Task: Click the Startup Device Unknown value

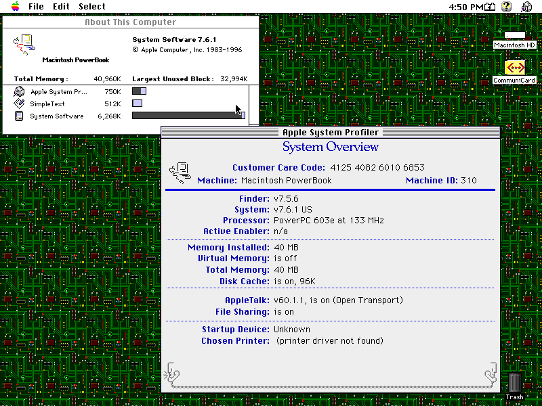Action: (292, 330)
